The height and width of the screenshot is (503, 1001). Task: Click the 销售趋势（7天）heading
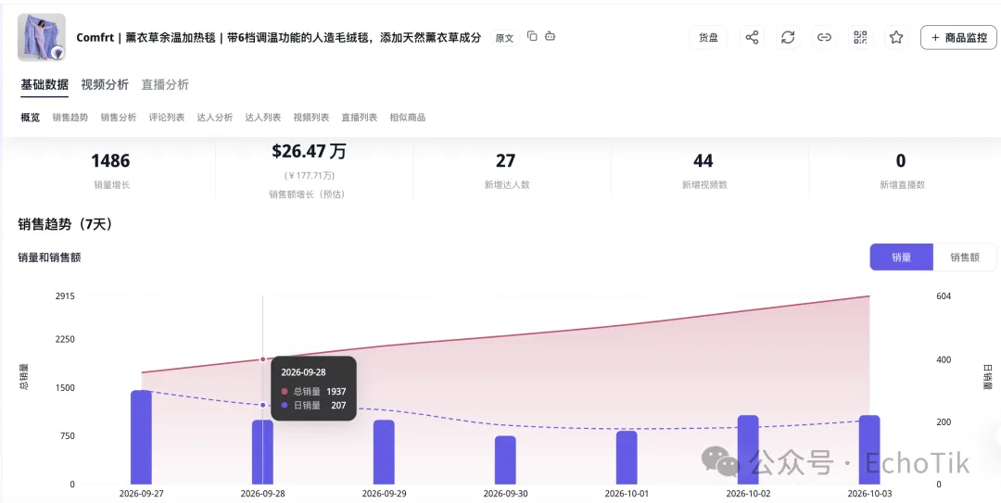[x=68, y=224]
